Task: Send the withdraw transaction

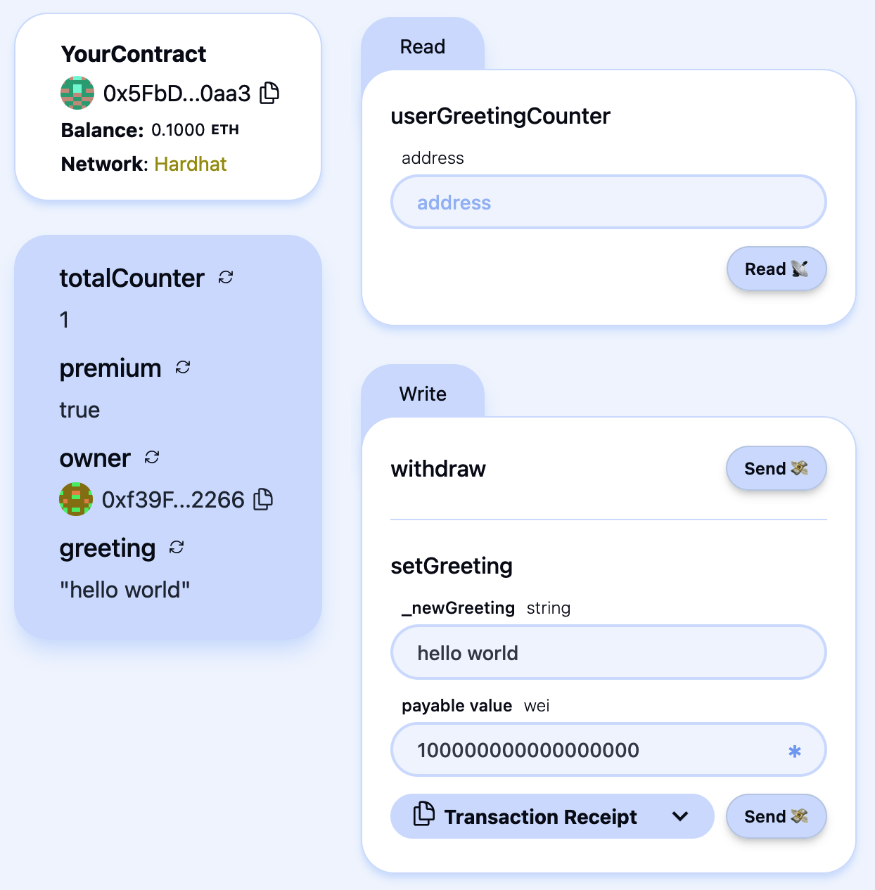Action: tap(776, 468)
